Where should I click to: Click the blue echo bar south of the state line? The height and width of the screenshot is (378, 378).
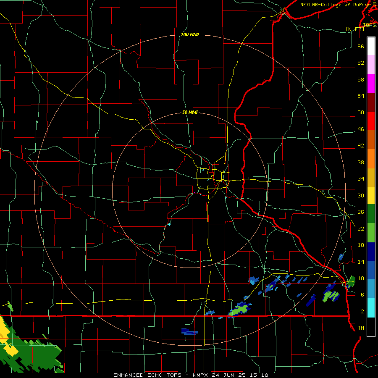(x=190, y=332)
